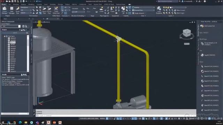
Task: Open the status bar customization gear
Action: [x=179, y=118]
